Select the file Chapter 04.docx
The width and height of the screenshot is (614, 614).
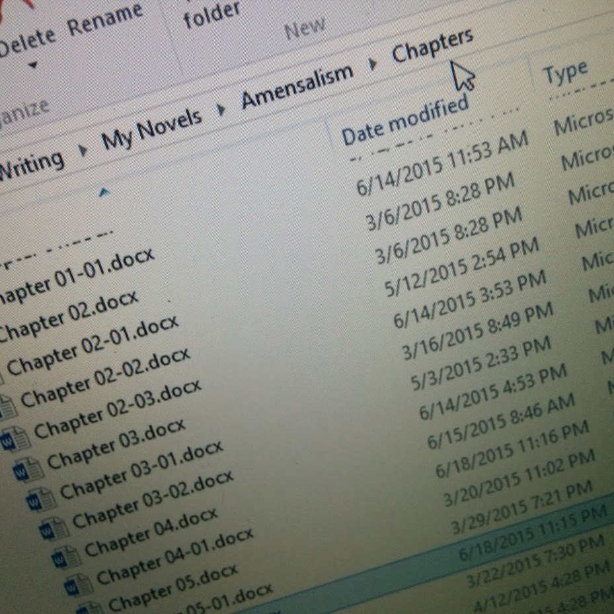coord(151,533)
